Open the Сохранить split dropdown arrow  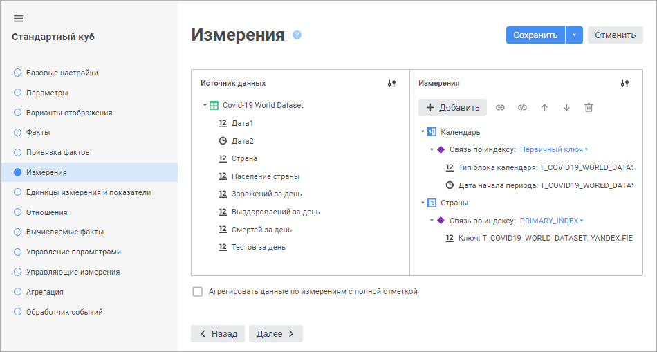574,35
